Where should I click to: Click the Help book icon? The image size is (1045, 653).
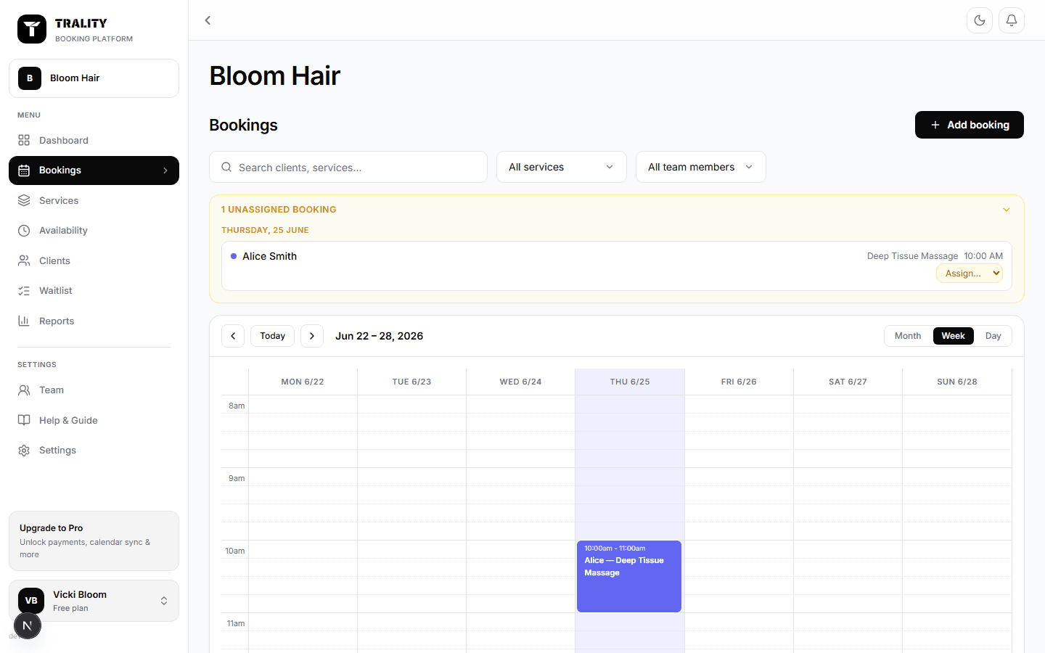tap(24, 420)
